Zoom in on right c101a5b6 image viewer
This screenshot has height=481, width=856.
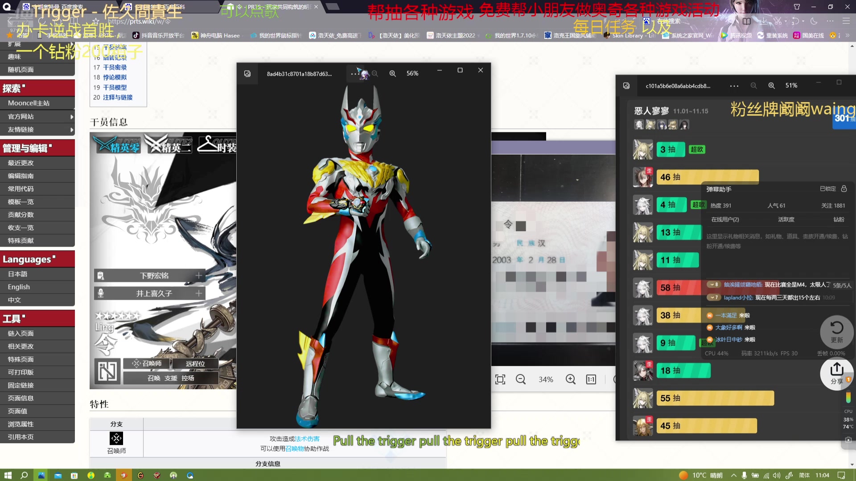(x=771, y=86)
